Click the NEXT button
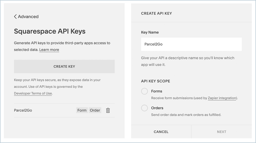The width and height of the screenshot is (256, 143). coord(222,132)
